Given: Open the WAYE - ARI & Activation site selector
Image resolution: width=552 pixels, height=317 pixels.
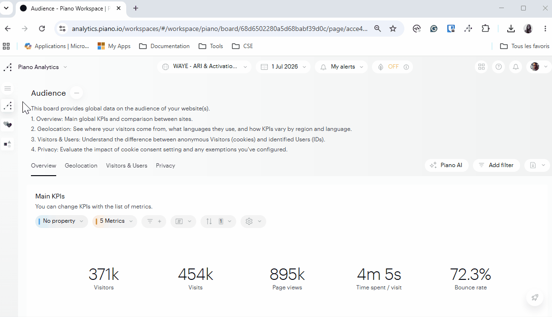Looking at the screenshot, I should tap(204, 67).
